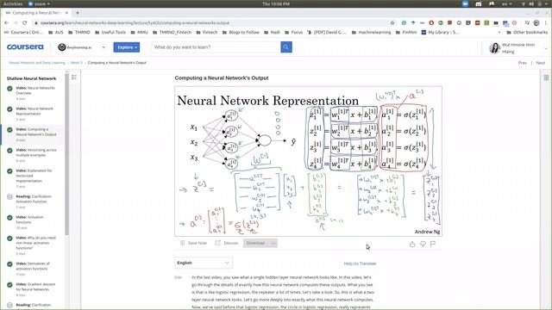Click the lesson sidebar scrollbar
This screenshot has width=552, height=310.
click(67, 153)
